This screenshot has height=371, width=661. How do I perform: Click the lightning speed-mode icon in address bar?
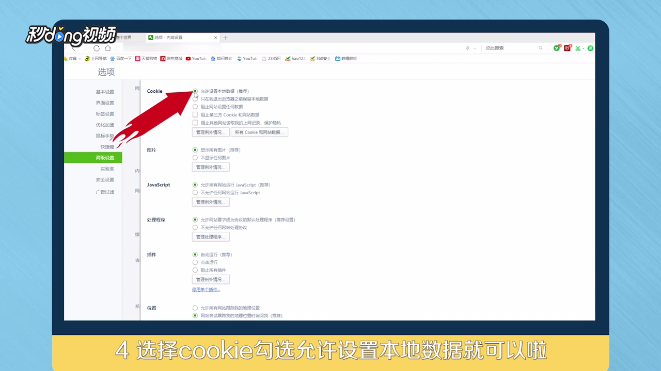coord(467,48)
